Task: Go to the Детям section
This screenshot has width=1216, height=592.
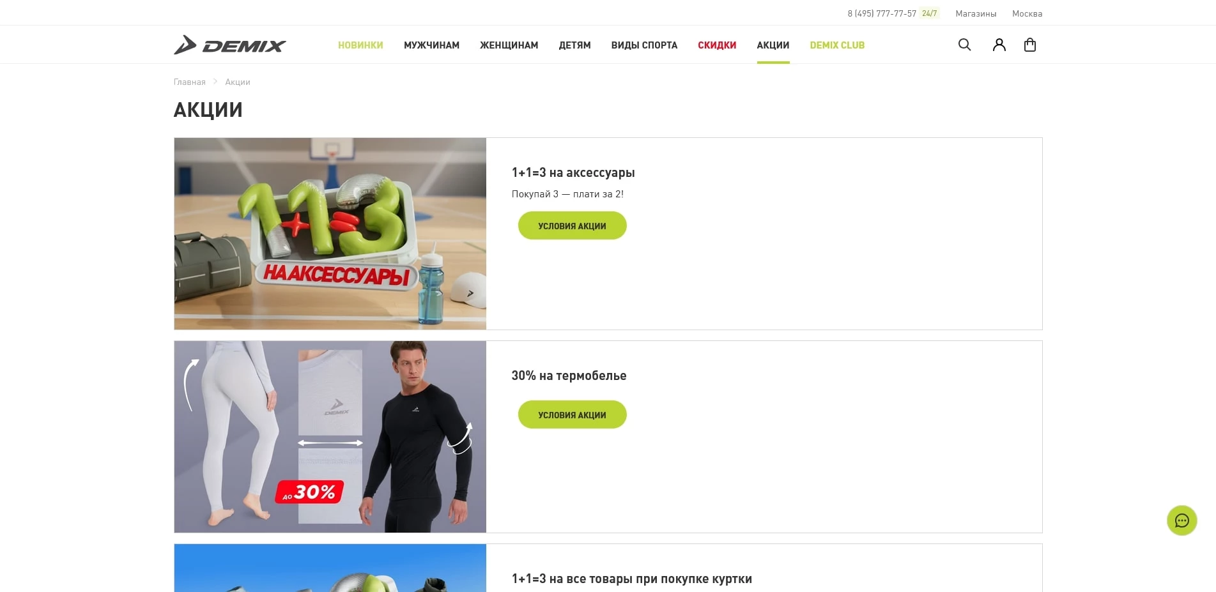Action: coord(575,45)
